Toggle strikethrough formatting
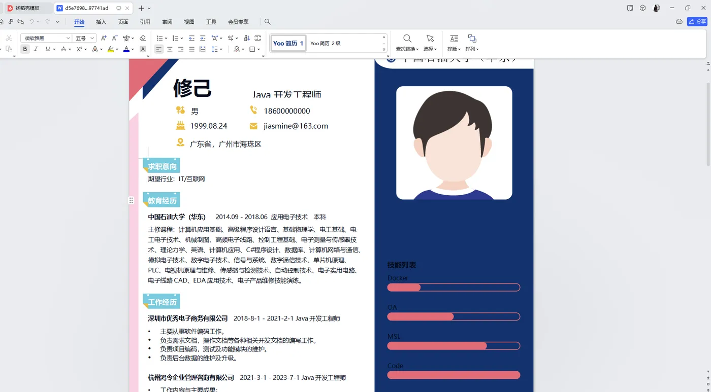Viewport: 711px width, 392px height. (x=63, y=49)
